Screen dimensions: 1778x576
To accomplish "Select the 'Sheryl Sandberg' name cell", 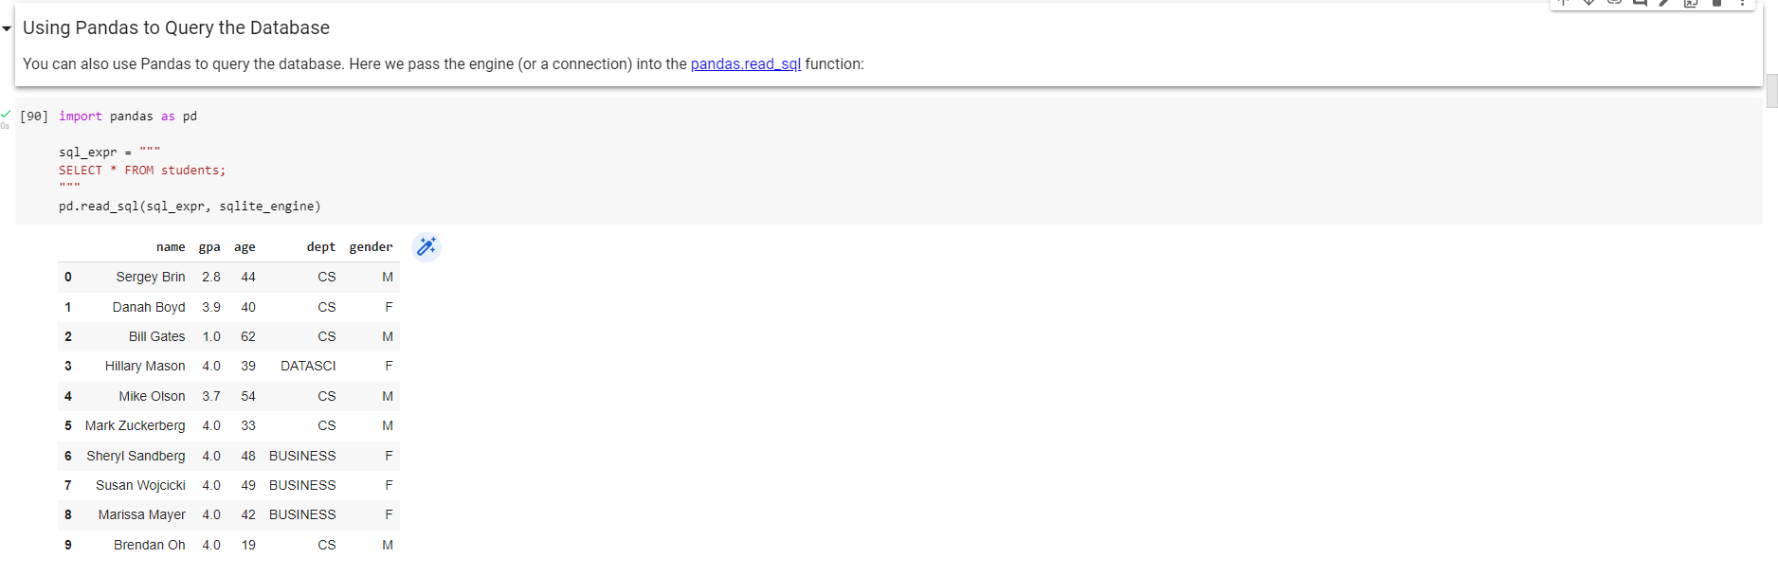I will point(136,456).
